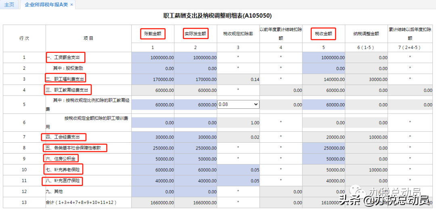
Task: Click 补充养老保险 扣除率 0.05 field
Action: 238,170
